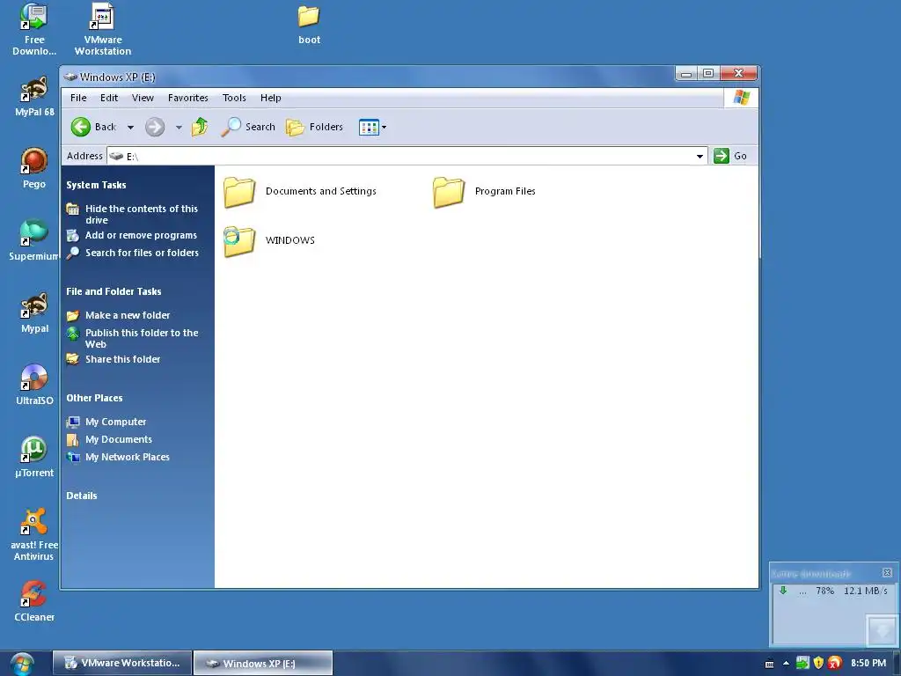Toggle the Folders pane
This screenshot has width=901, height=676.
coord(314,127)
